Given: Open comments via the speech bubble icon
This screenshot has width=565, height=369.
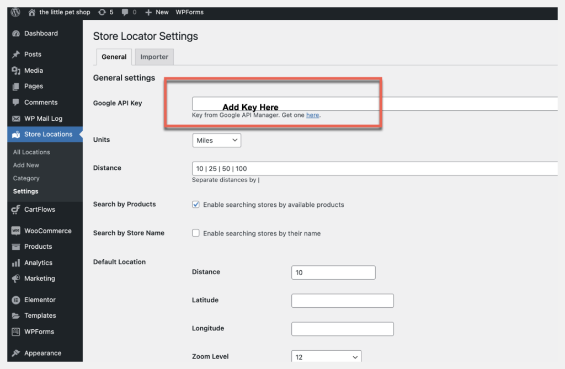Looking at the screenshot, I should point(127,12).
